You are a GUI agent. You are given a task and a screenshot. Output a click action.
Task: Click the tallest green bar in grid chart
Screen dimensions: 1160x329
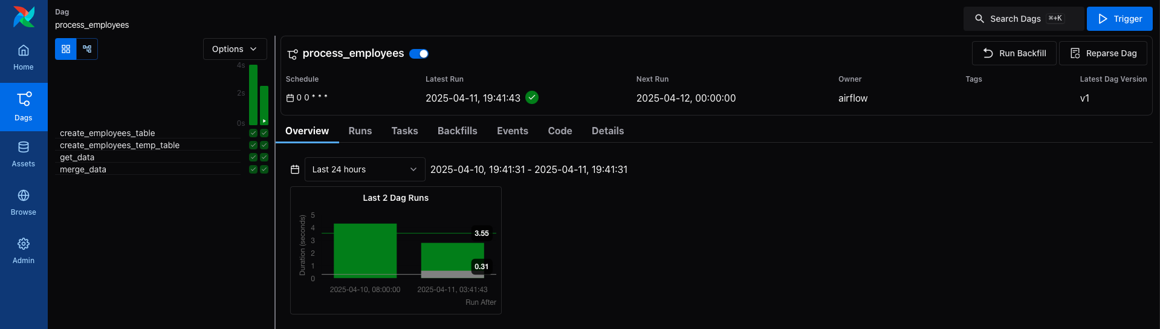click(x=253, y=94)
